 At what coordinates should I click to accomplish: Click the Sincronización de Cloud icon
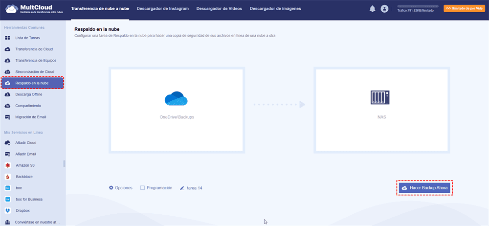point(7,72)
